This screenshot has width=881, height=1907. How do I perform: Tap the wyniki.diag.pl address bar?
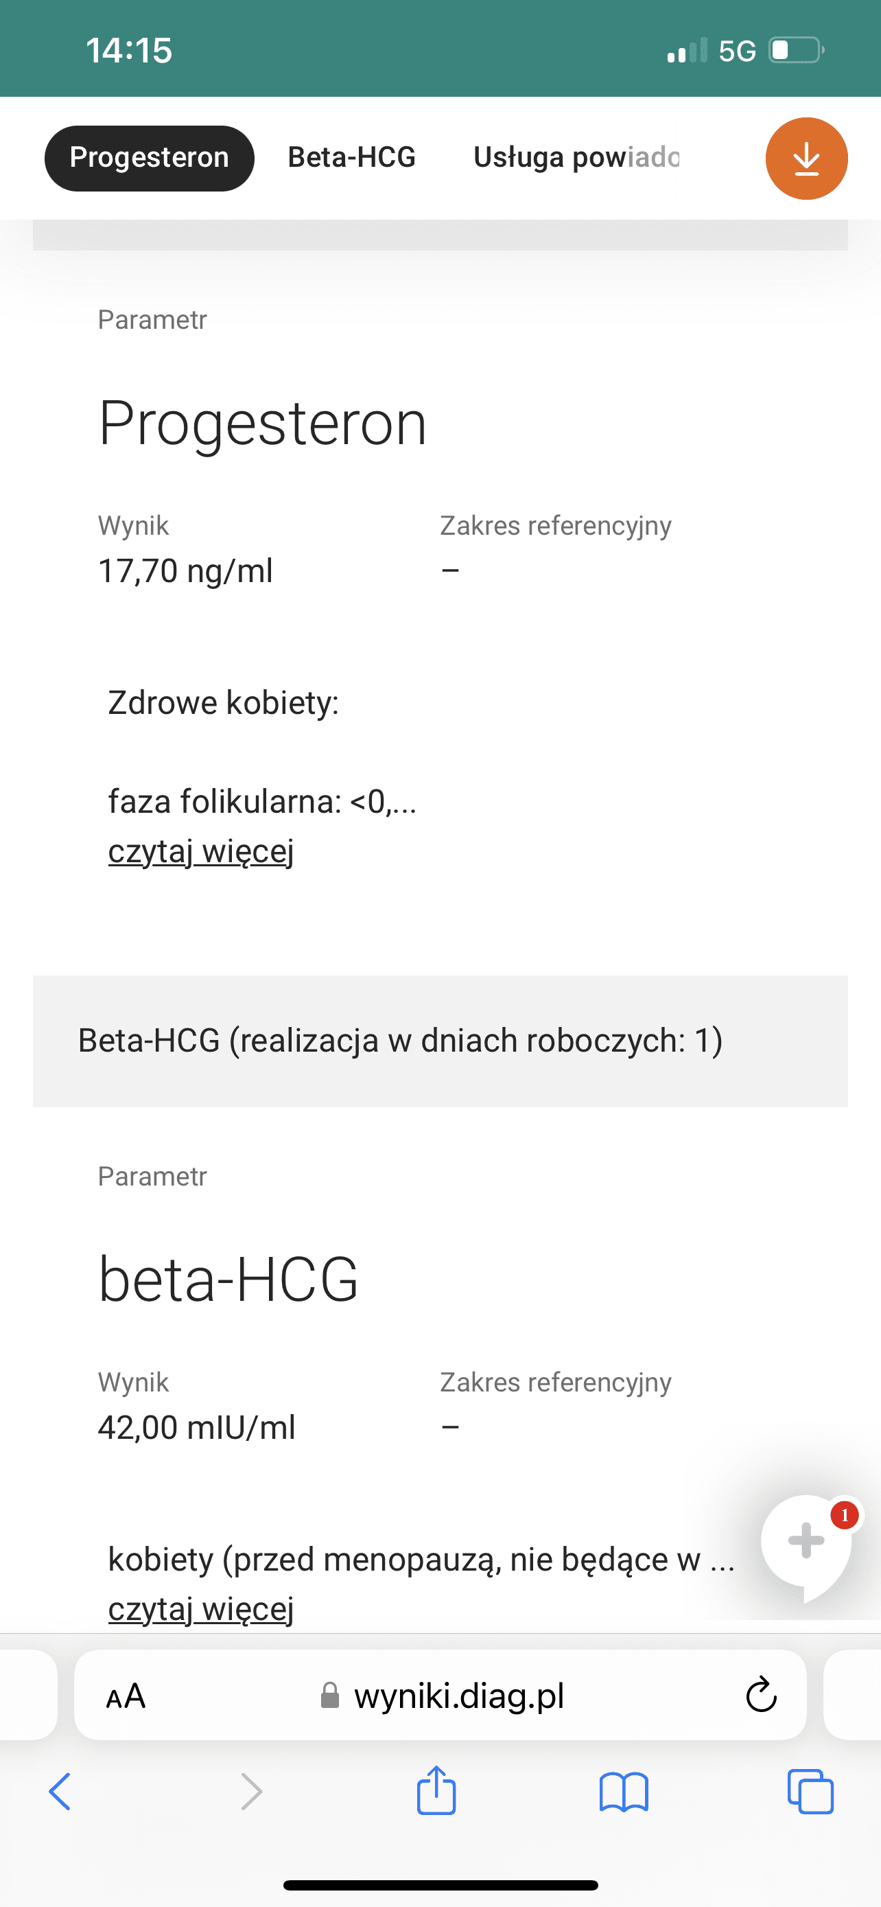point(458,1696)
